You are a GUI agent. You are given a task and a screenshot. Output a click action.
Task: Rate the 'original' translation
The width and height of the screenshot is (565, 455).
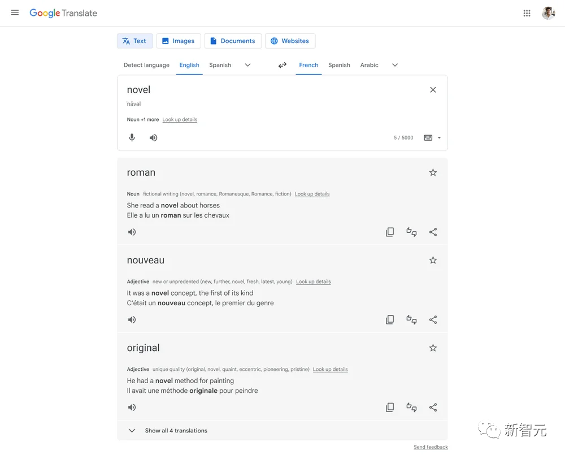411,407
